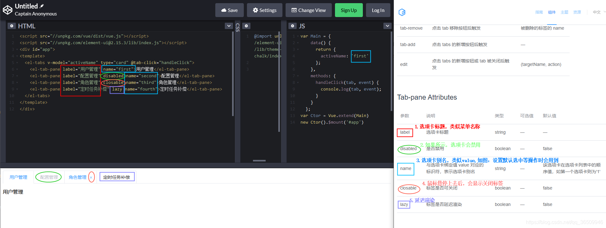Click the (targetName, action) cell
606x228 pixels.
(x=541, y=64)
